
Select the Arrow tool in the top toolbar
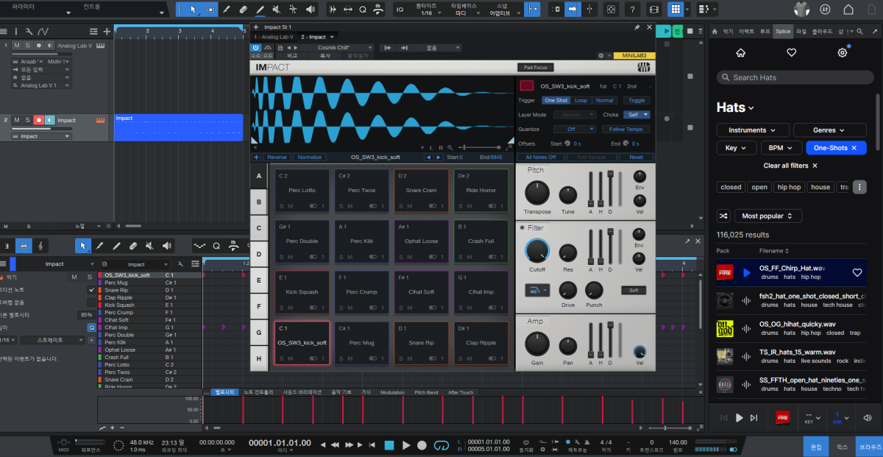[193, 10]
